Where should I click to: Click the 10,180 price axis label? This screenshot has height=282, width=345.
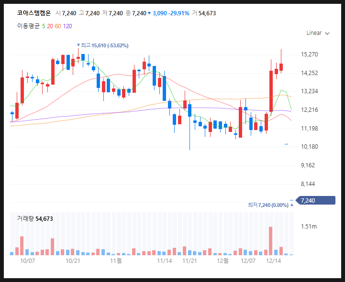[310, 147]
